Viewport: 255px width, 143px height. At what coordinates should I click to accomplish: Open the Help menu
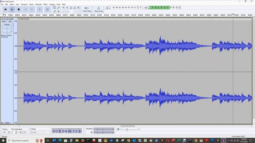tap(64, 4)
